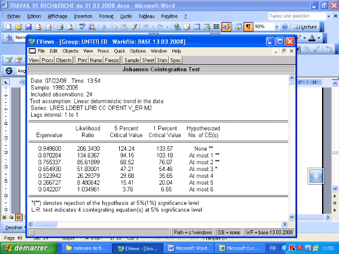Expand the Dessiner drawing menu
Image resolution: width=339 pixels, height=254 pixels.
pos(15,227)
